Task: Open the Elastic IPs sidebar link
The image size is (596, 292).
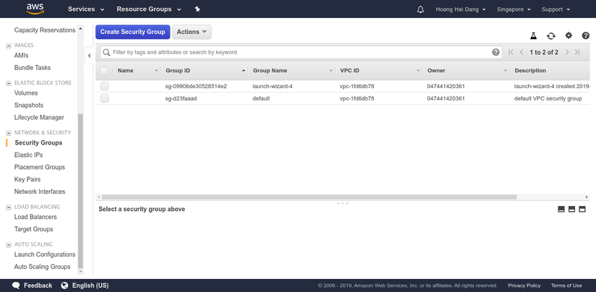Action: (29, 155)
